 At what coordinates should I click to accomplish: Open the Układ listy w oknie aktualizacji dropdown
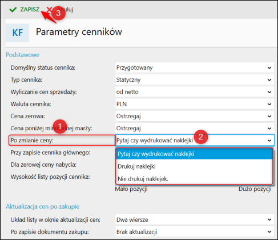pos(195,219)
